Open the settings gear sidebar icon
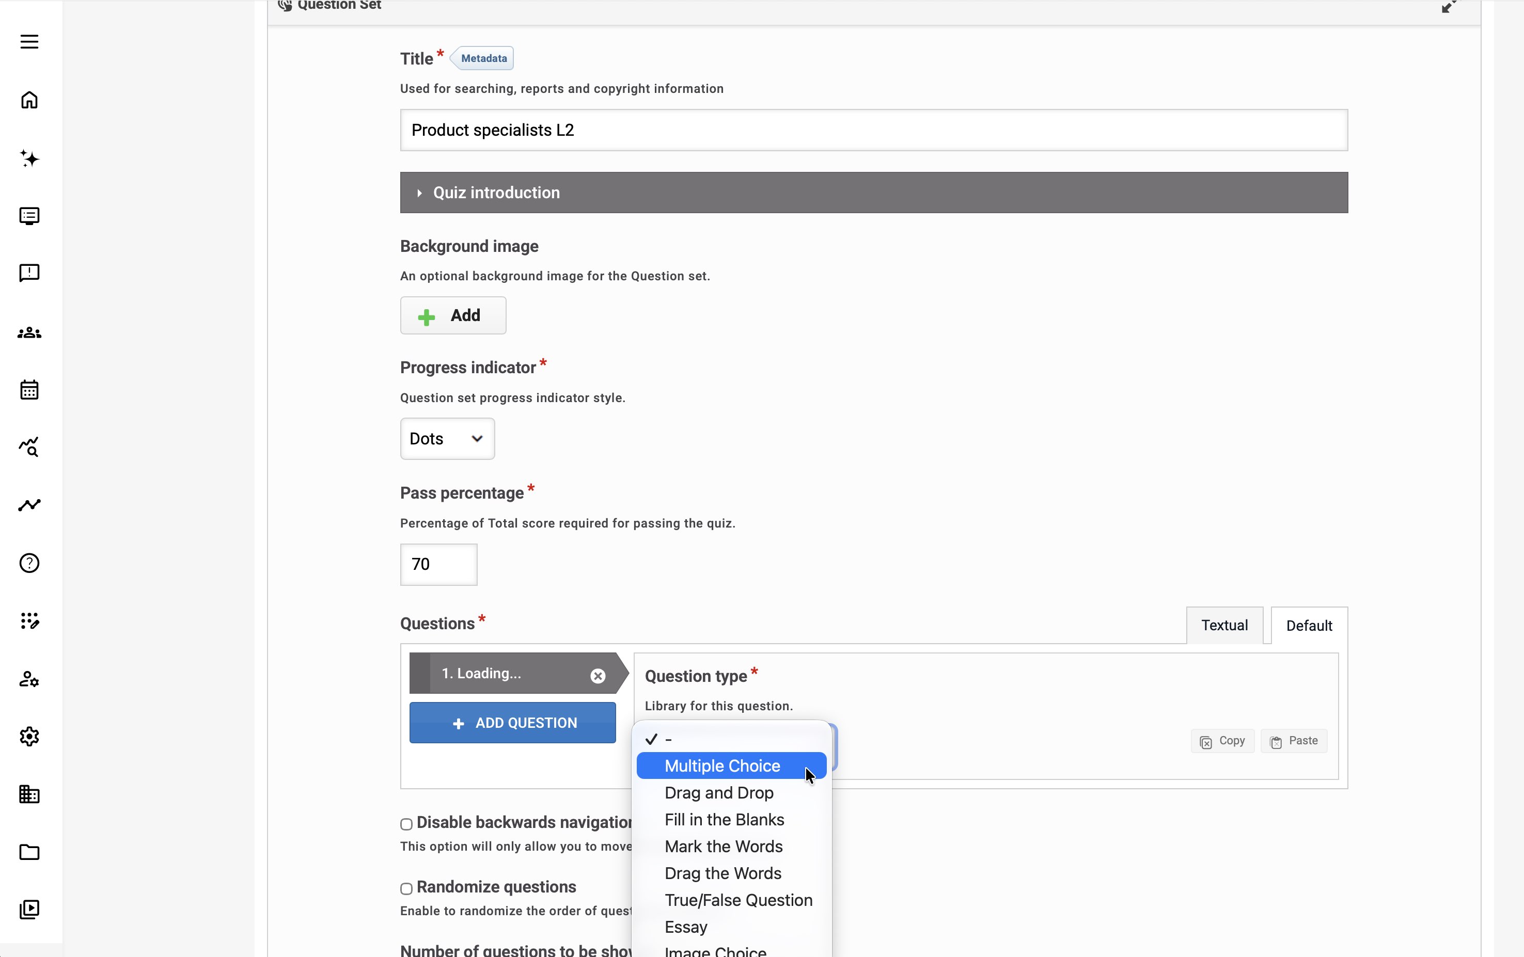This screenshot has height=957, width=1524. pos(29,737)
